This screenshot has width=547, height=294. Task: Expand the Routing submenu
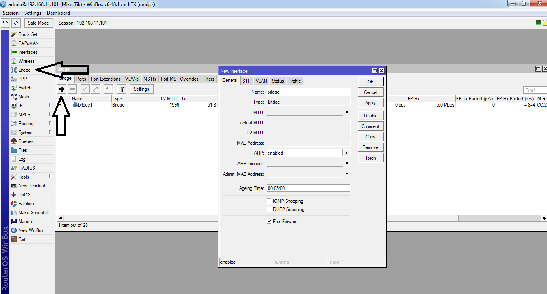click(50, 123)
